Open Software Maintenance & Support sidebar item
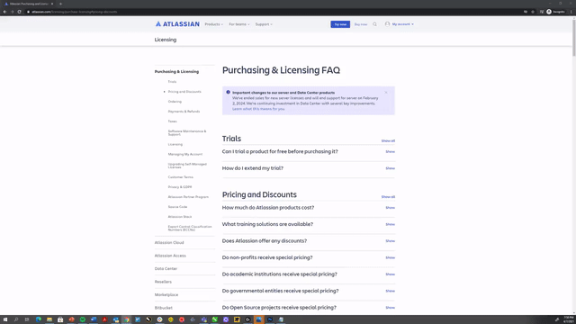This screenshot has height=324, width=576. (x=187, y=132)
